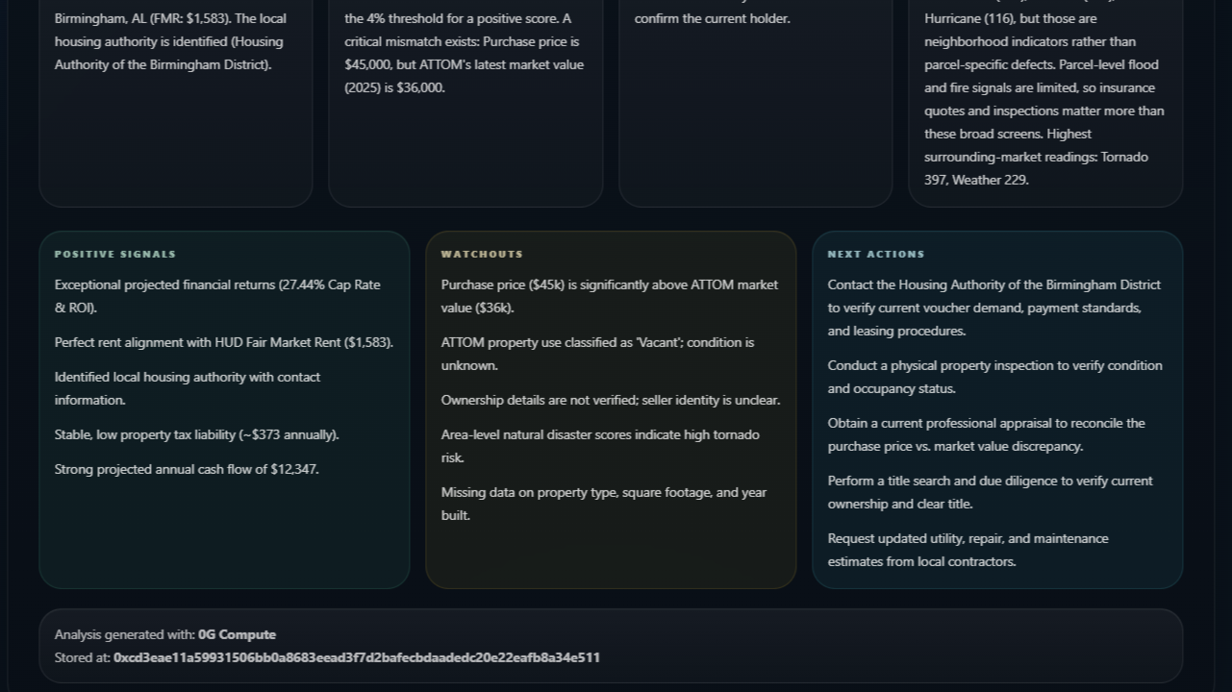
Task: Click the strong projected annual cash flow line
Action: point(187,469)
